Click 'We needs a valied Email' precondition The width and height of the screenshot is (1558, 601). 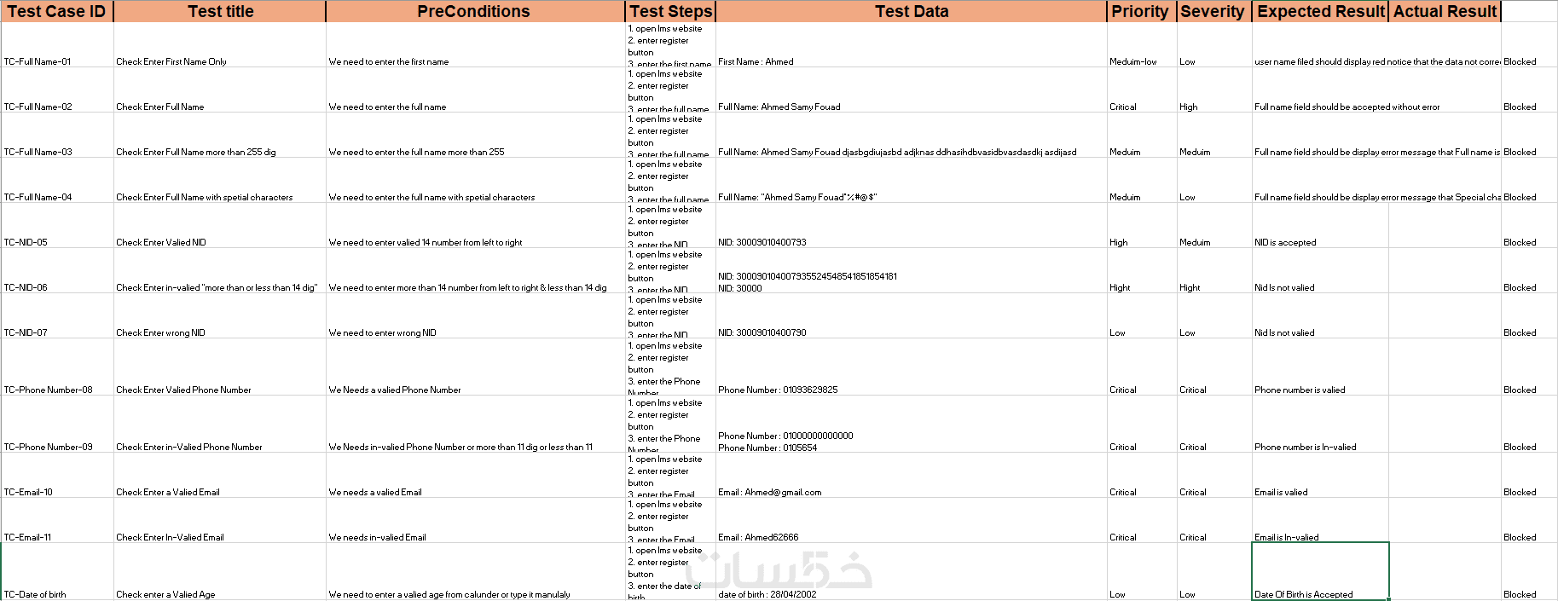pos(475,475)
